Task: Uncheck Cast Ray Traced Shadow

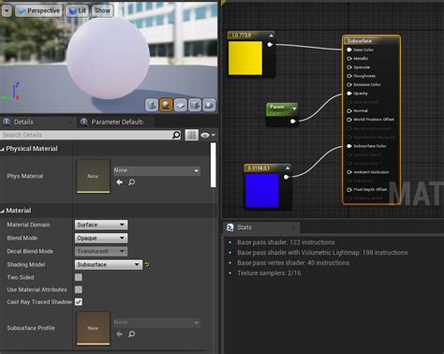Action: (x=79, y=302)
